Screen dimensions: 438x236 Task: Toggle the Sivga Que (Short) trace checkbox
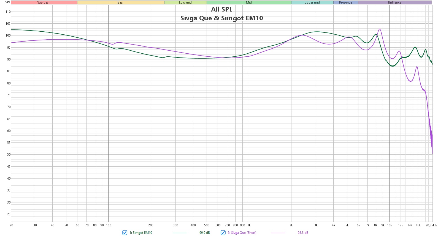[x=223, y=233]
